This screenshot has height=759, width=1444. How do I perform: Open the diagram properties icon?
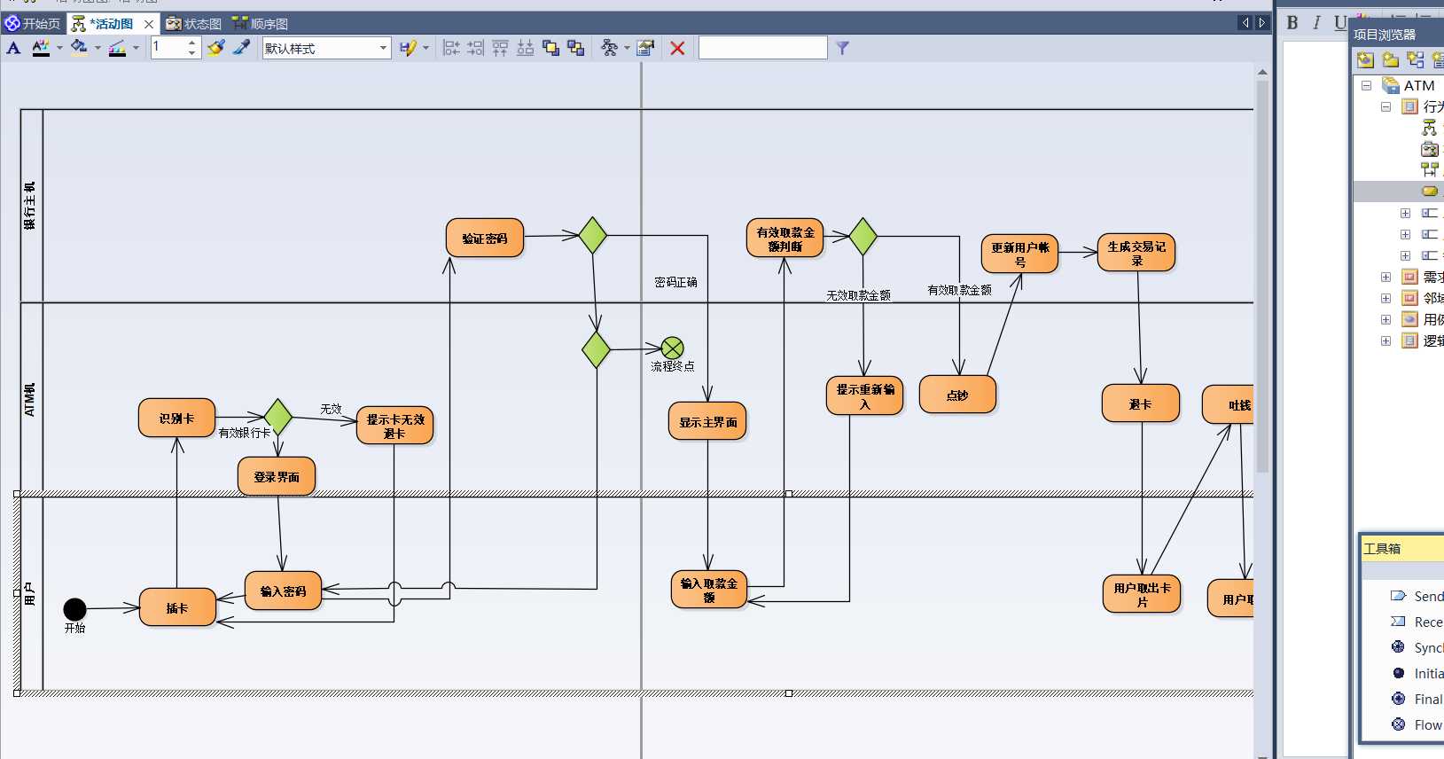[646, 48]
